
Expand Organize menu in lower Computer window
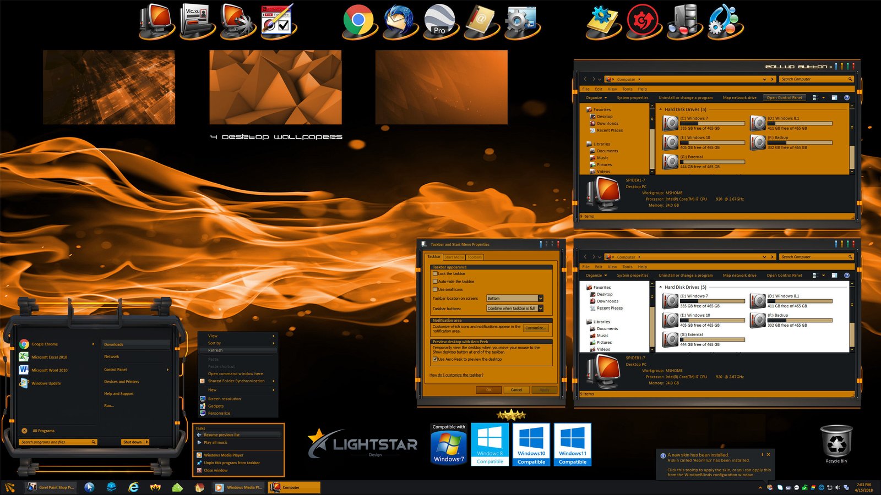[596, 275]
